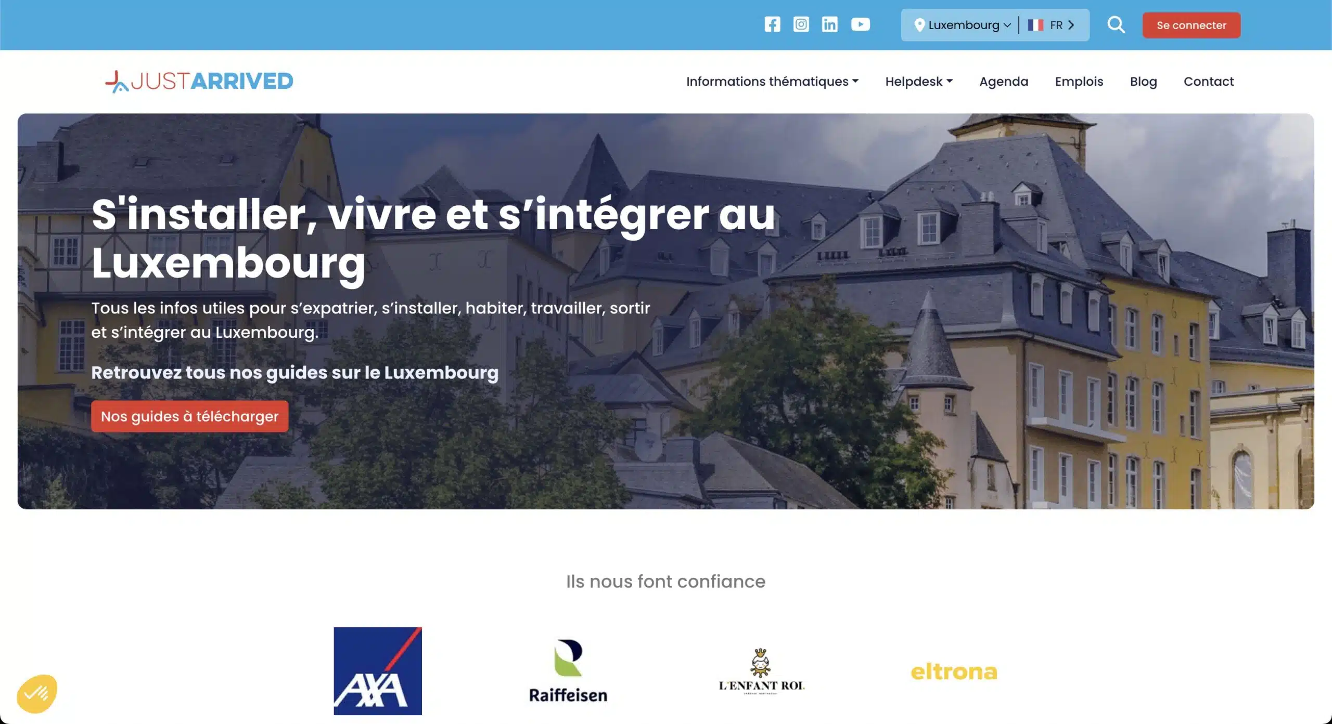Expand Informations thématiques menu
The image size is (1332, 724).
pyautogui.click(x=772, y=82)
